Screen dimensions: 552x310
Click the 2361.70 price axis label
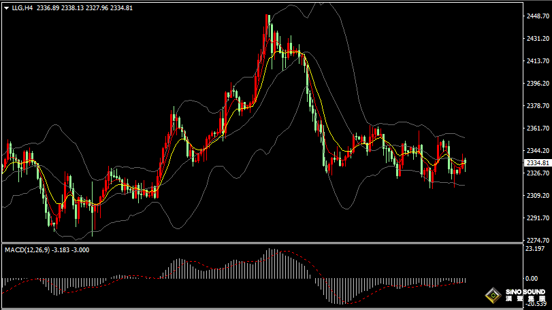[x=537, y=128]
